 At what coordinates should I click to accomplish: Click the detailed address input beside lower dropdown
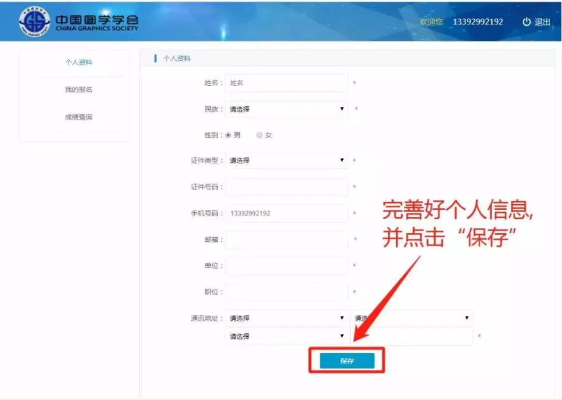(x=411, y=336)
